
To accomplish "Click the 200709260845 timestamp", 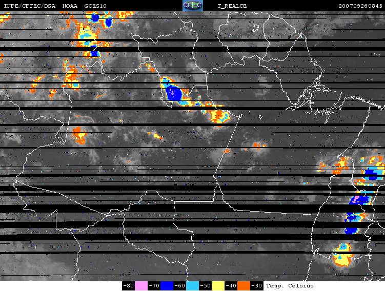I will pyautogui.click(x=360, y=6).
